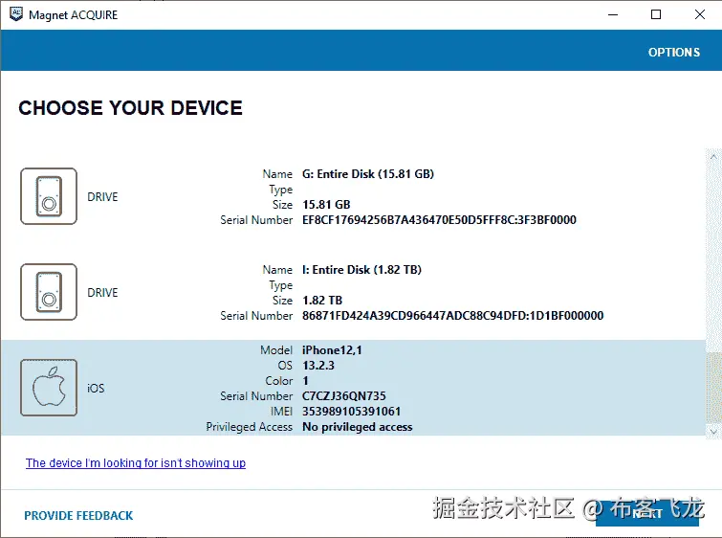Click the Color value 1

[x=305, y=381]
